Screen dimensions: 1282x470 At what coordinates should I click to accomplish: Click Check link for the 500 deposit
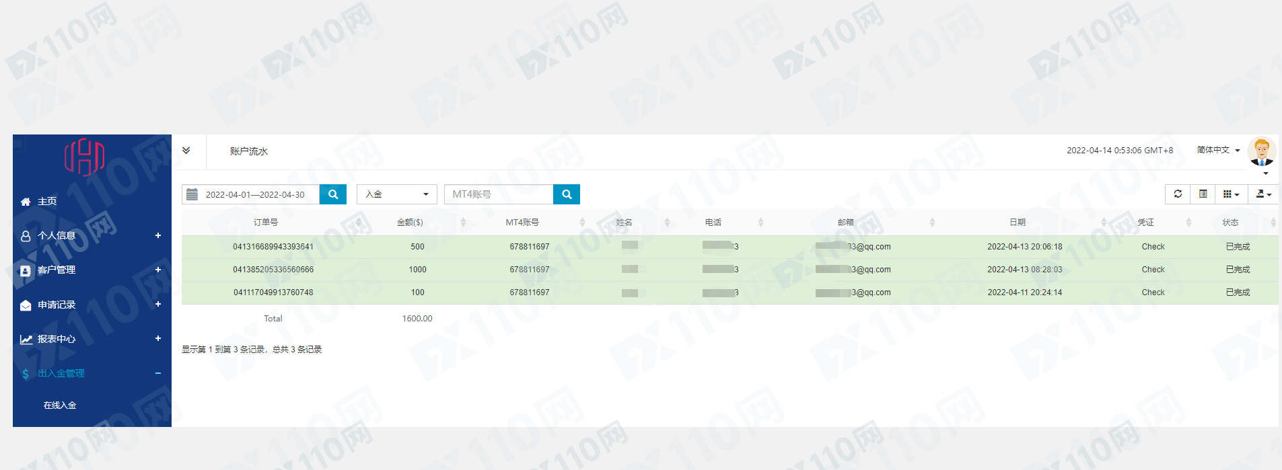[x=1153, y=247]
